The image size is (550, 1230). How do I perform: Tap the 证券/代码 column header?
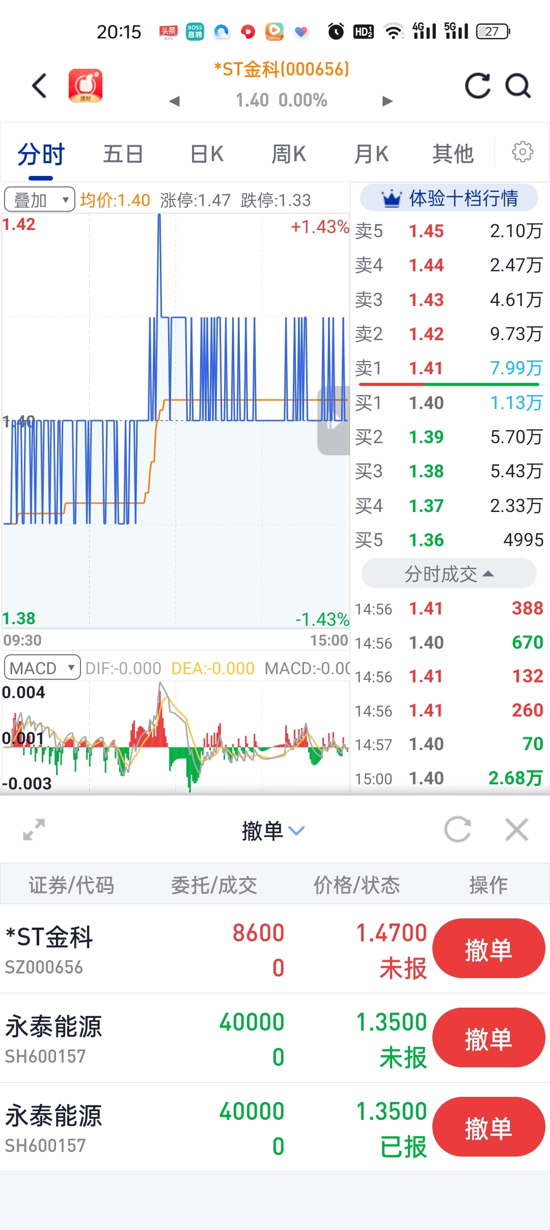(71, 885)
